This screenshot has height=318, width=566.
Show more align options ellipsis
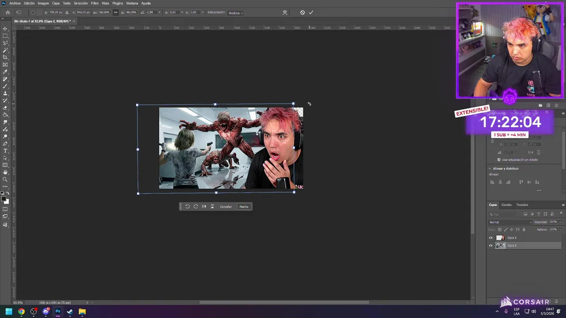[x=539, y=190]
